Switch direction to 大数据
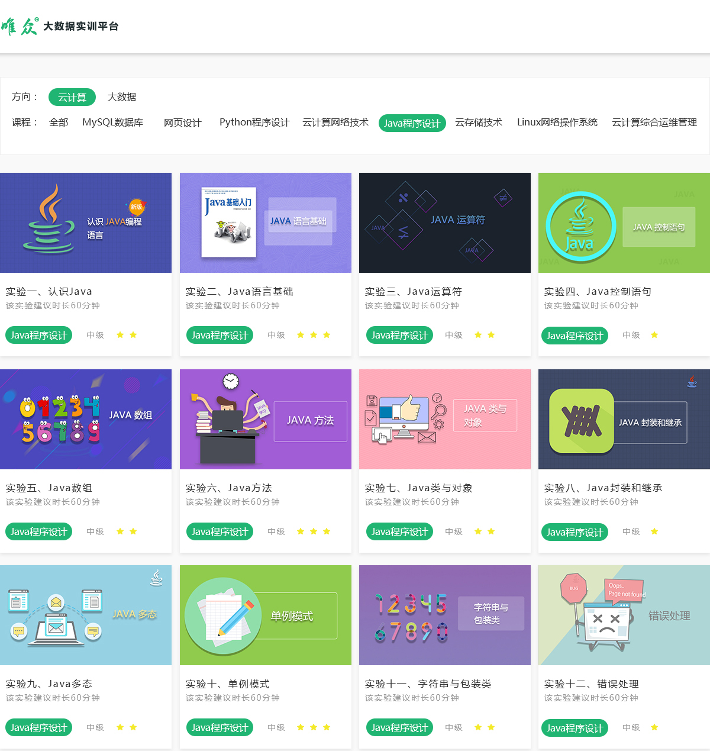The image size is (710, 751). tap(121, 97)
